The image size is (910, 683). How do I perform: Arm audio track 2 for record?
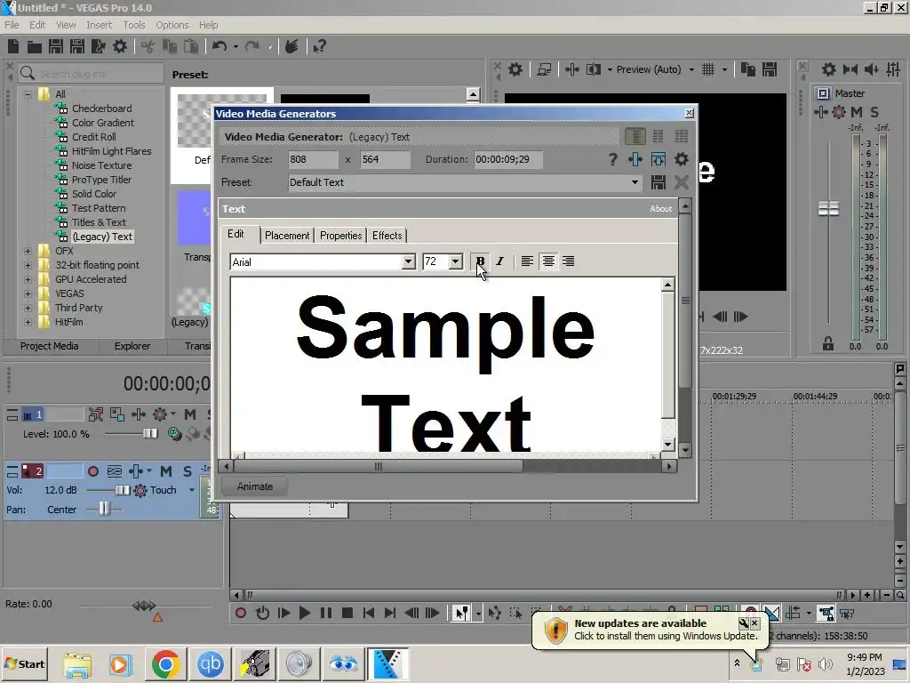click(92, 471)
